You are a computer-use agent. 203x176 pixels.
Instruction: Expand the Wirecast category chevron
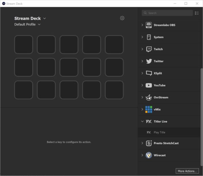142,155
